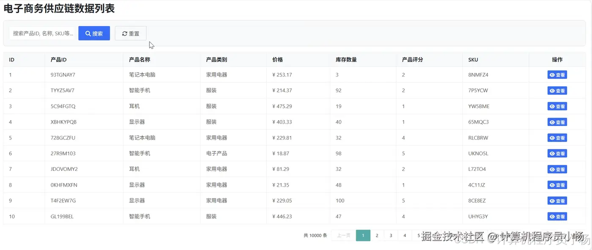Viewport: 592px width, 250px height.
Task: Click the refresh icon on the 重置 button
Action: tap(124, 33)
